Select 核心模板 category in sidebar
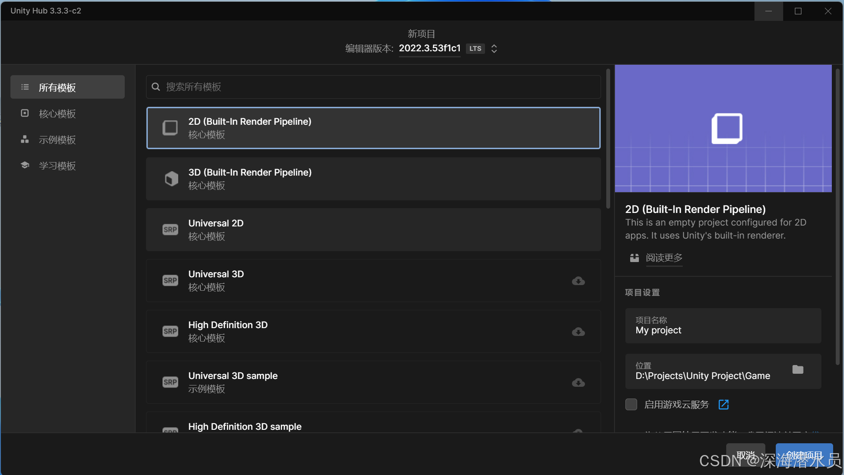Viewport: 844px width, 475px height. (x=57, y=114)
